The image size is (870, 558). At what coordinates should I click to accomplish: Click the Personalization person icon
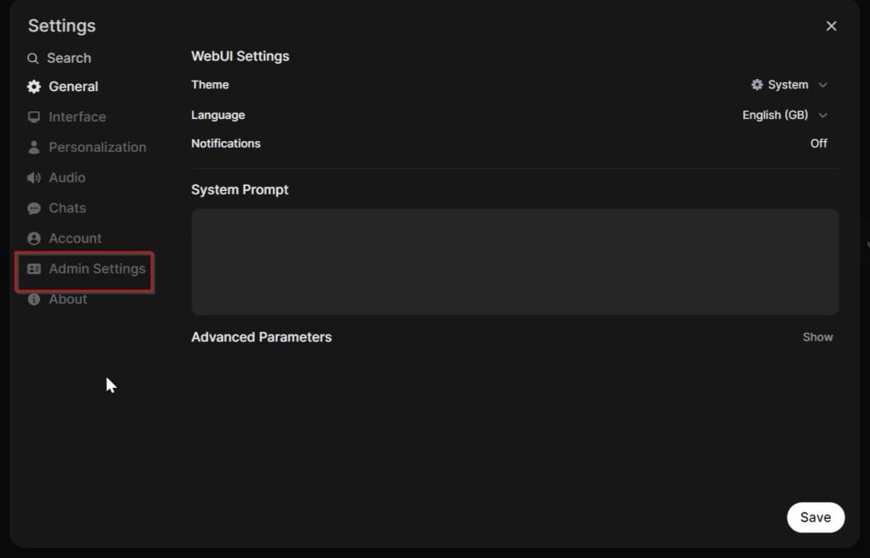pos(34,147)
